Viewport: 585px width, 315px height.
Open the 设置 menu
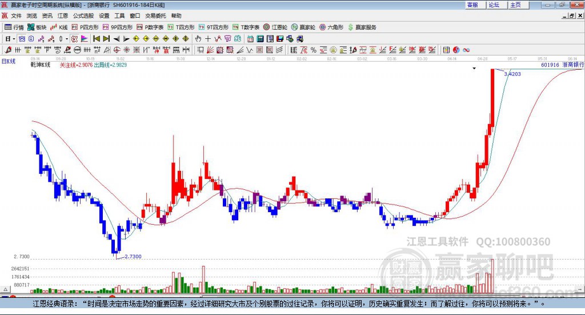(x=104, y=15)
